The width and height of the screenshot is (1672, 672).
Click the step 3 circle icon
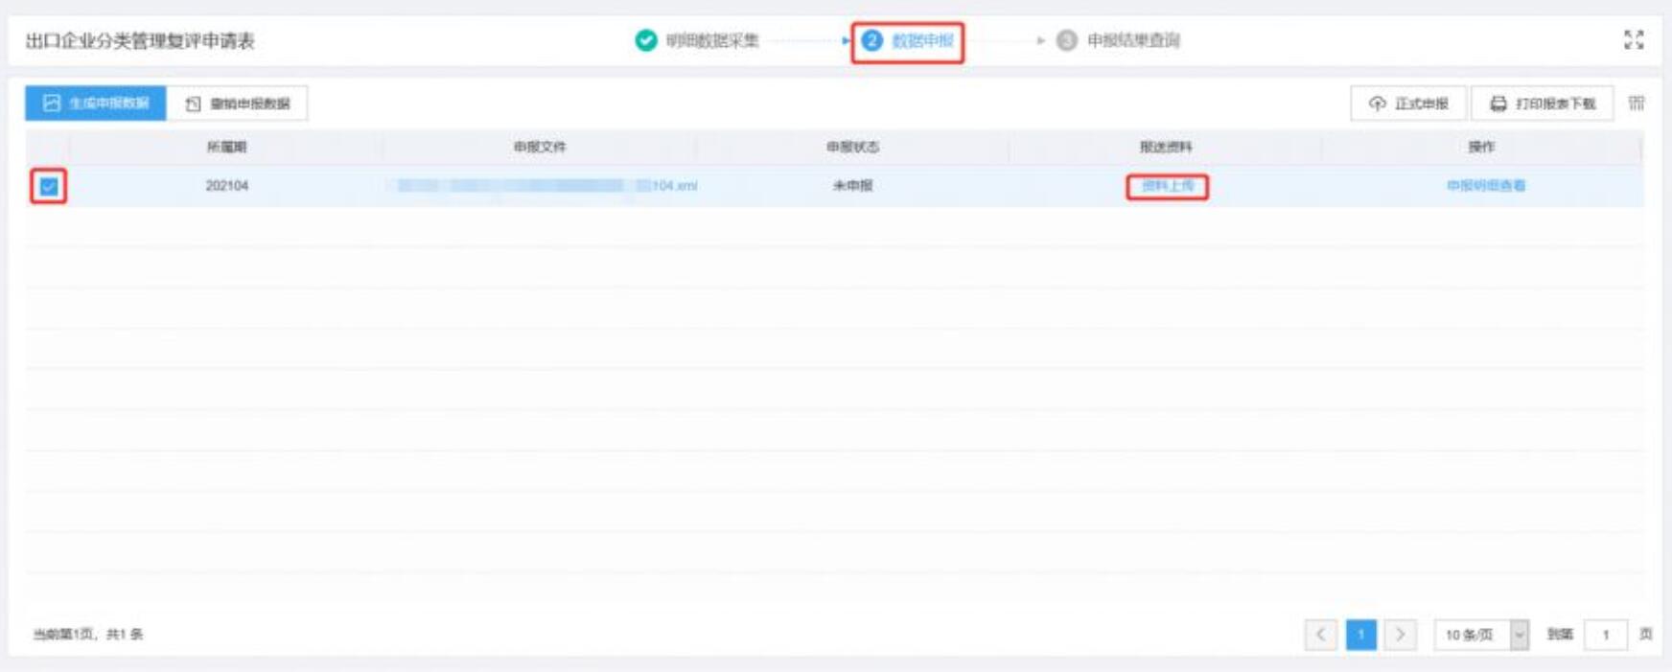(x=1066, y=40)
